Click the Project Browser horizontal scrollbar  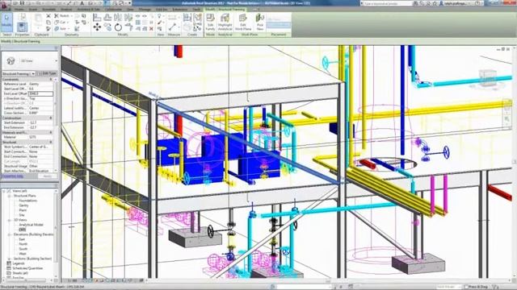pyautogui.click(x=28, y=280)
